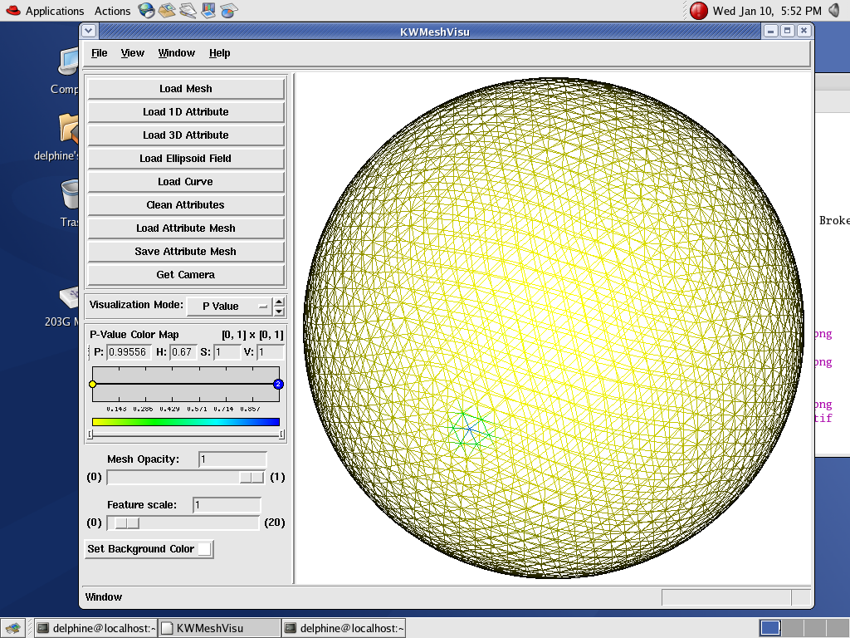Click the show desktop icon in taskbar
850x638 pixels.
[11, 628]
